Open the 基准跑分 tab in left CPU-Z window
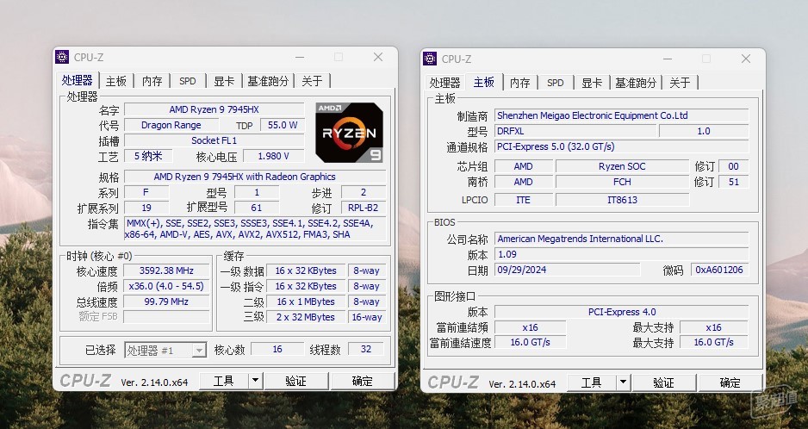 (x=268, y=81)
